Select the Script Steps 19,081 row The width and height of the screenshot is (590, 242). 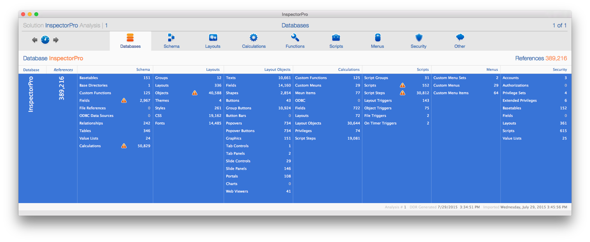coord(327,138)
